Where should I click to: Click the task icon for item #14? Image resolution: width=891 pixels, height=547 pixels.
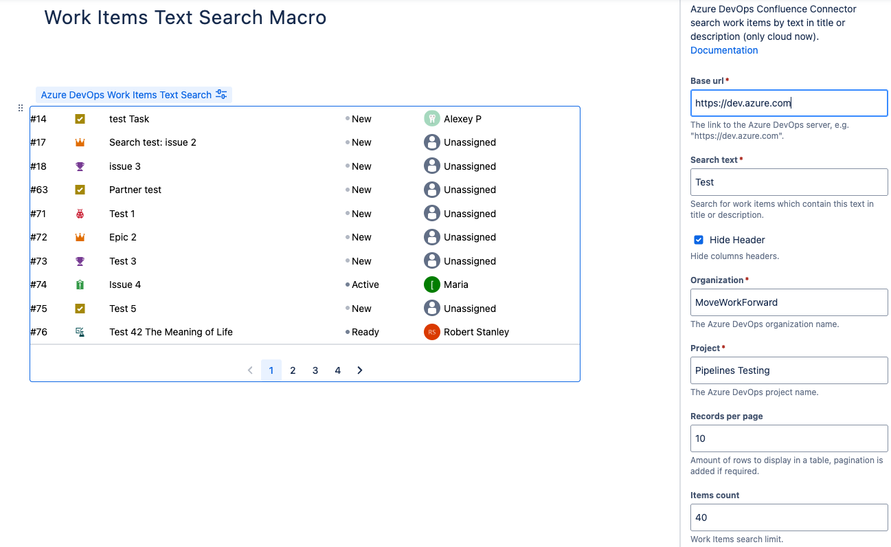click(x=80, y=119)
